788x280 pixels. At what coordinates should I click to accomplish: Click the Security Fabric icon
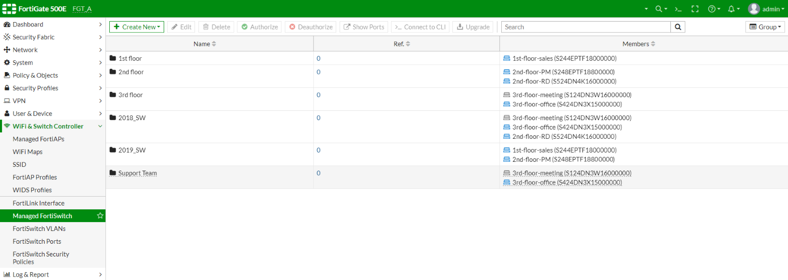click(x=7, y=37)
